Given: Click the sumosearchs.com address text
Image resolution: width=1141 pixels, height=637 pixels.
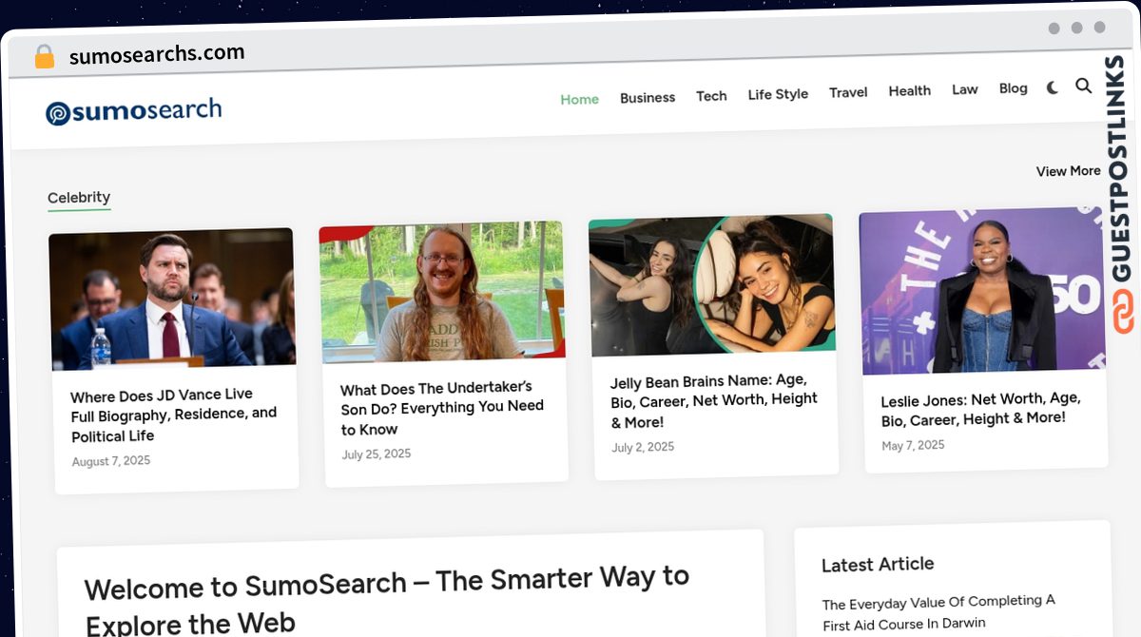Looking at the screenshot, I should tap(157, 54).
